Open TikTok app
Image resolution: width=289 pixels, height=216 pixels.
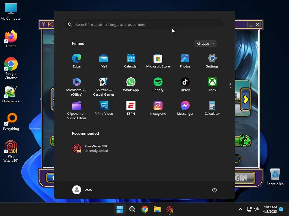click(x=185, y=84)
